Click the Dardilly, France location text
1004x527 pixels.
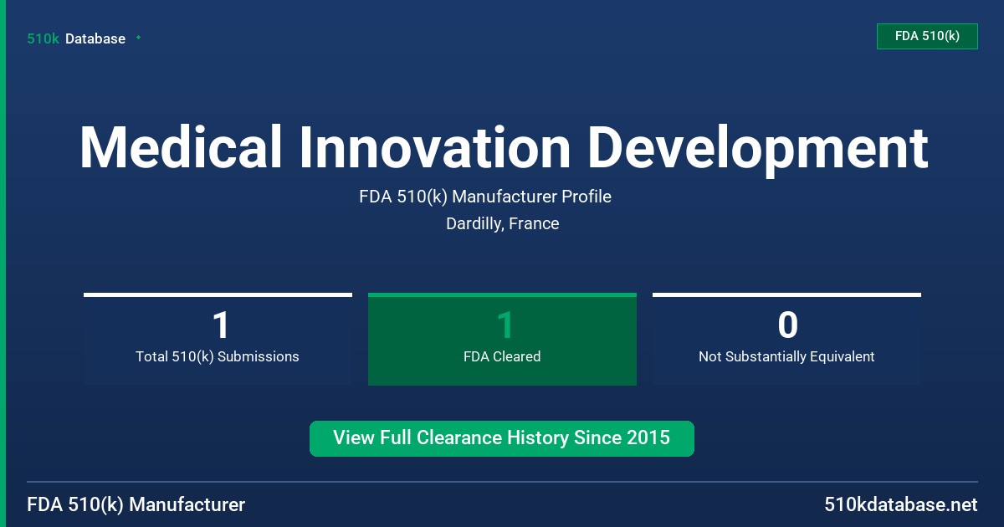tap(503, 223)
